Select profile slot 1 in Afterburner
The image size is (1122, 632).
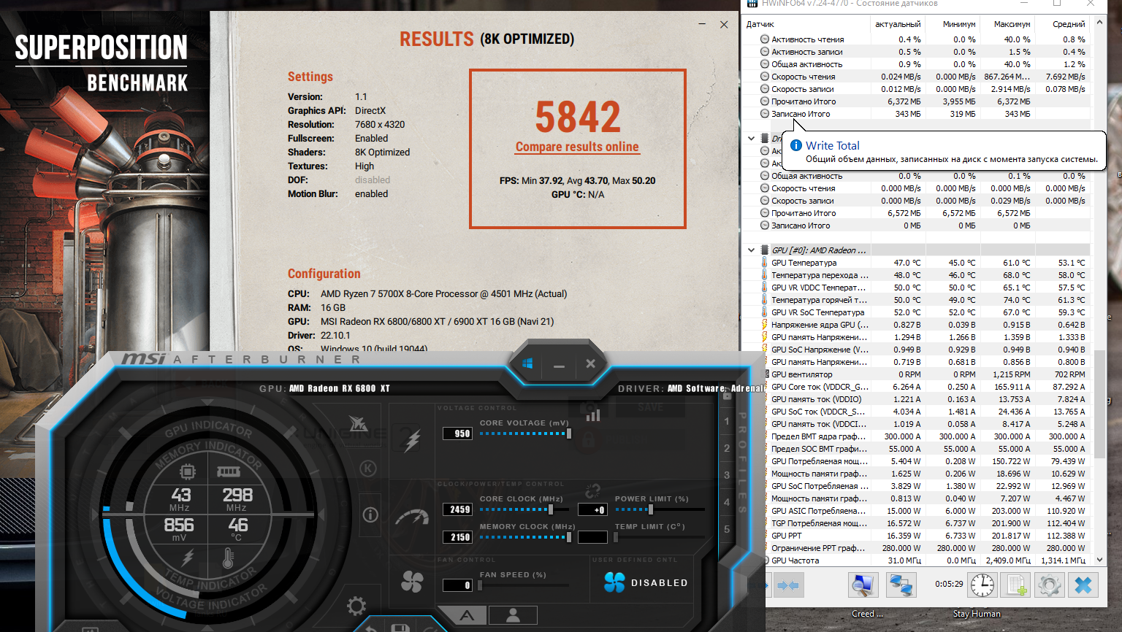(727, 421)
